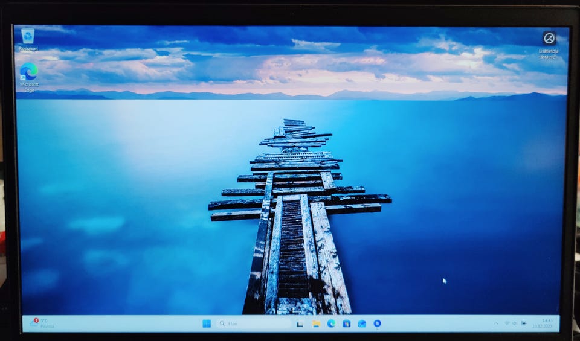Image resolution: width=580 pixels, height=341 pixels.
Task: Open Microsoft Store from the taskbar
Action: click(346, 323)
